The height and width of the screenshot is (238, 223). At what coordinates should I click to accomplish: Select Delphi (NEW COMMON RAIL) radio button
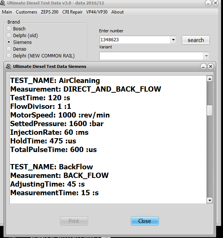coord(9,56)
